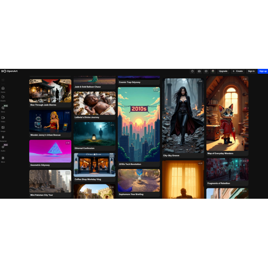
Task: Click the blue Sign up button
Action: click(263, 71)
